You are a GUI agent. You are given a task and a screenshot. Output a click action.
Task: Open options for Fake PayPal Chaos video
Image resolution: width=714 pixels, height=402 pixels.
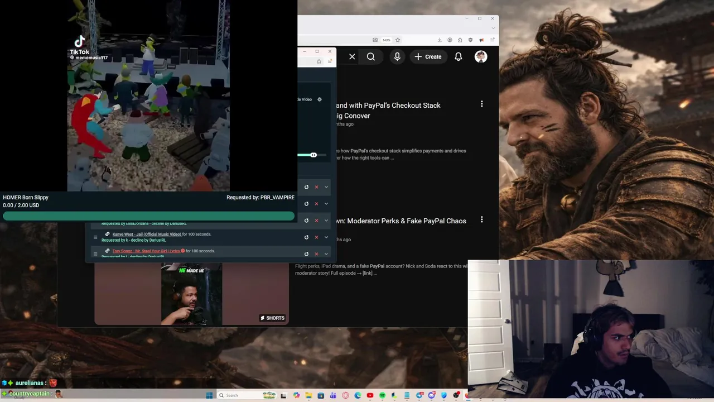[x=482, y=219]
